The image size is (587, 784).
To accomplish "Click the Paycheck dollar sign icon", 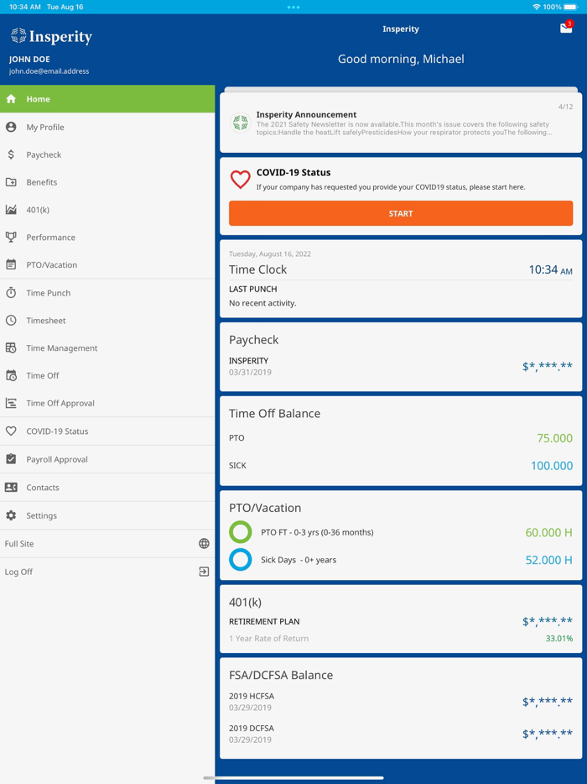I will 11,154.
